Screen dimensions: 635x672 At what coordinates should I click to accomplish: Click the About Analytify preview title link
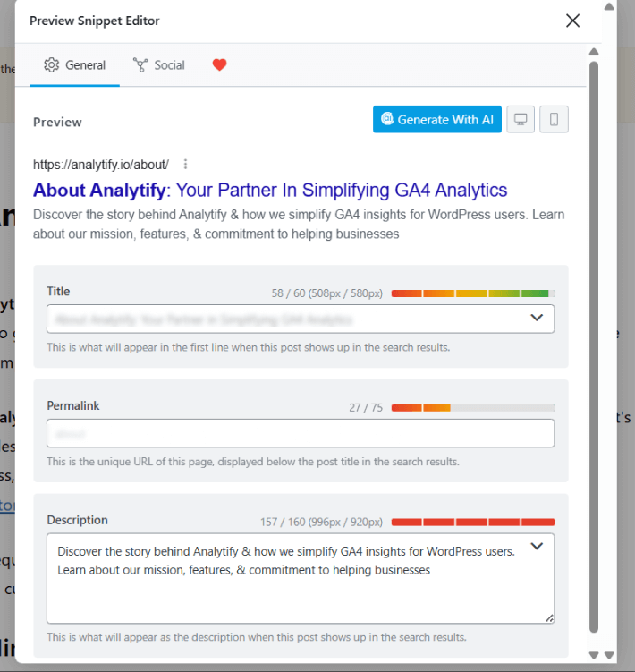pos(270,190)
